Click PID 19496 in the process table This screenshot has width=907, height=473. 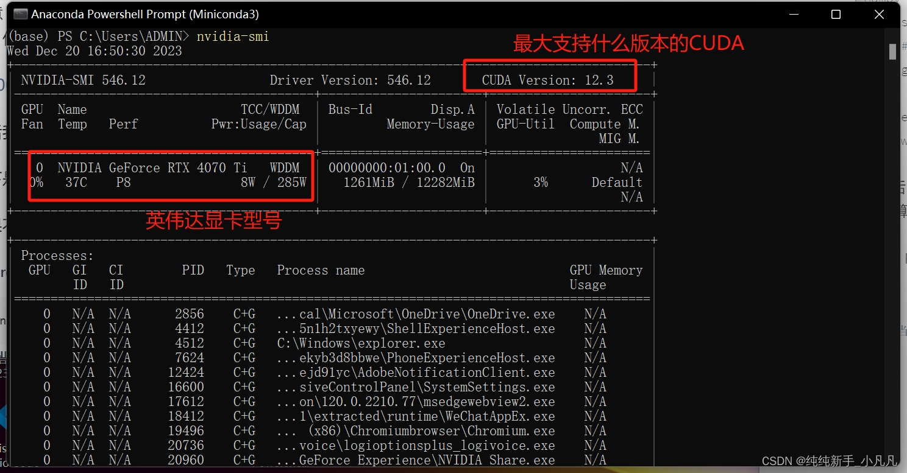point(186,431)
